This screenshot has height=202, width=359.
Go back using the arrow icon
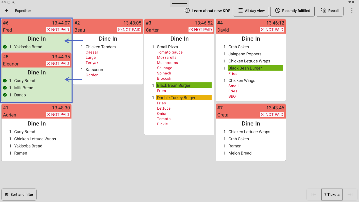point(7,11)
